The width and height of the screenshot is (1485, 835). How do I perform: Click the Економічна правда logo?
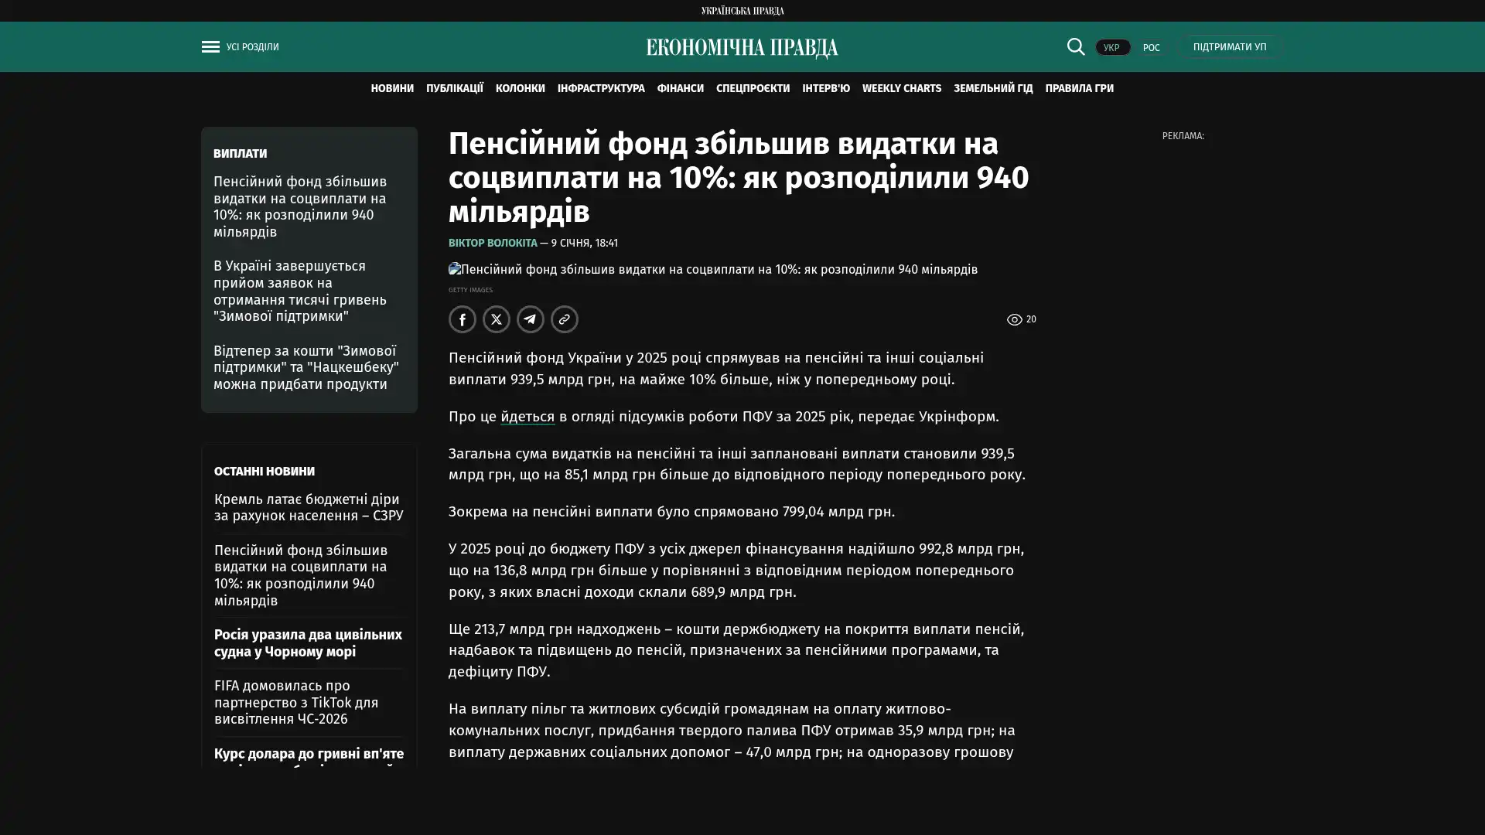pyautogui.click(x=742, y=48)
